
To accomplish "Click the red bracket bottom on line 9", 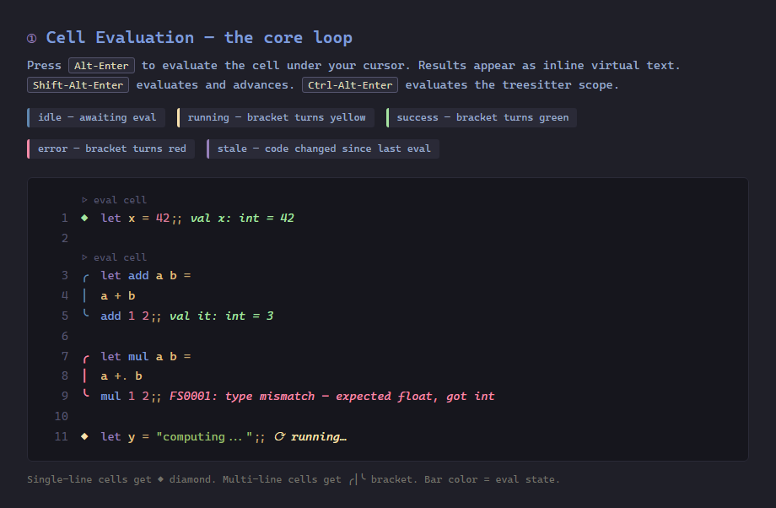I will [x=86, y=393].
